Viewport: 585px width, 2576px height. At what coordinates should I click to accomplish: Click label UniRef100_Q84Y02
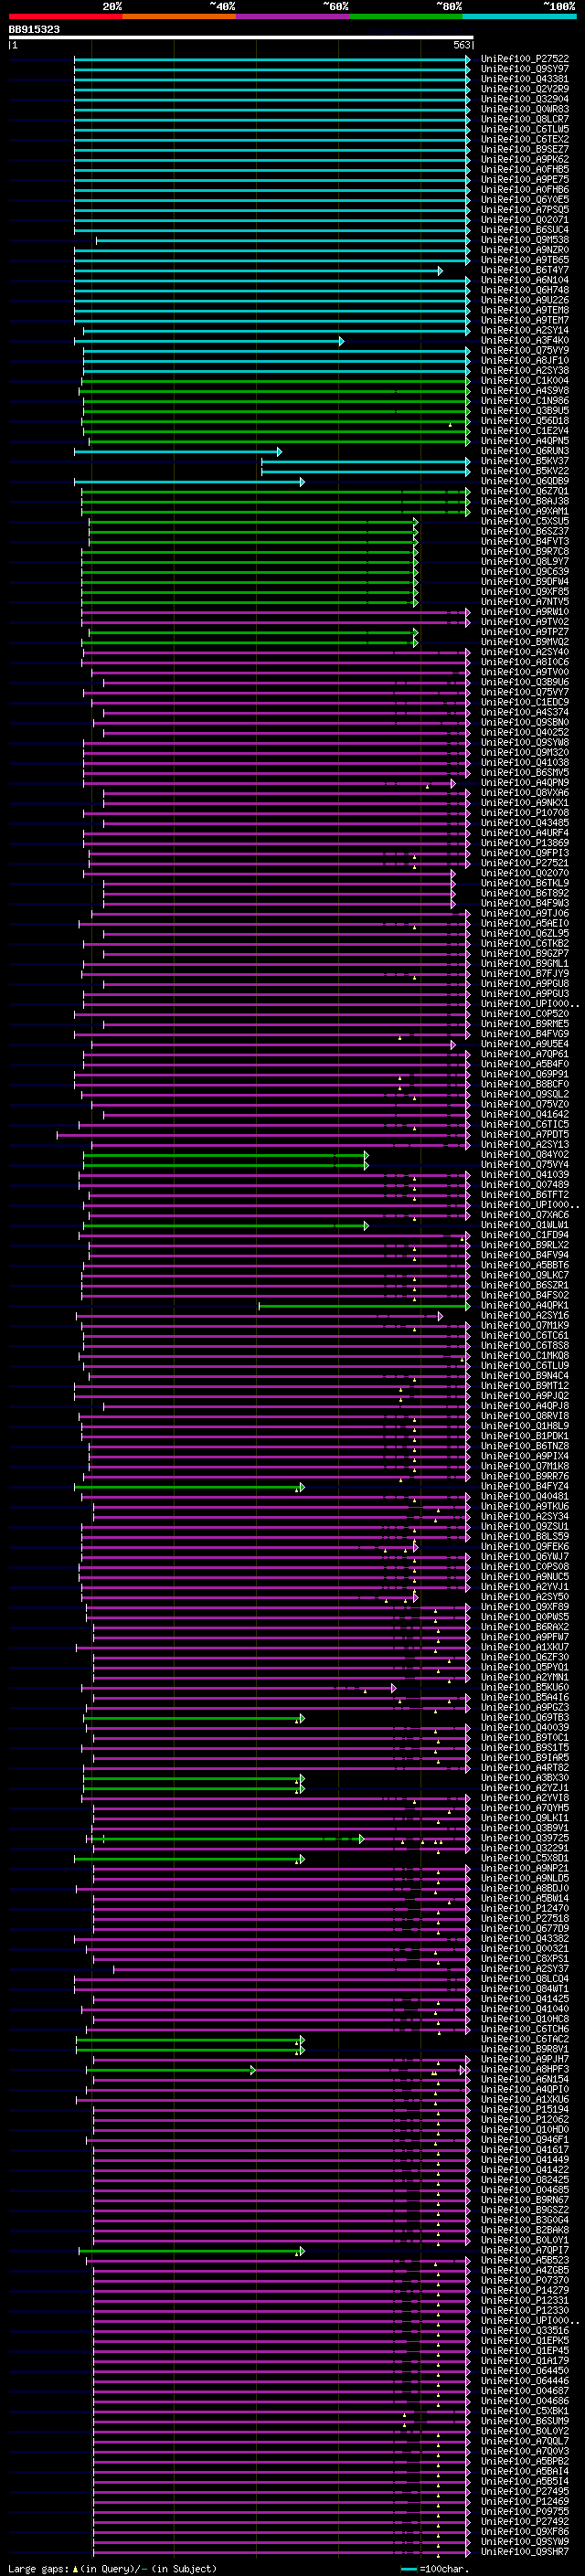tap(525, 1154)
